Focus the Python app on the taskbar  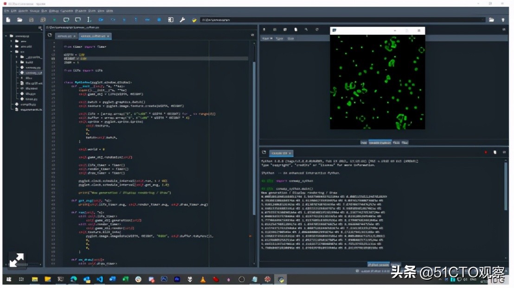(x=281, y=279)
